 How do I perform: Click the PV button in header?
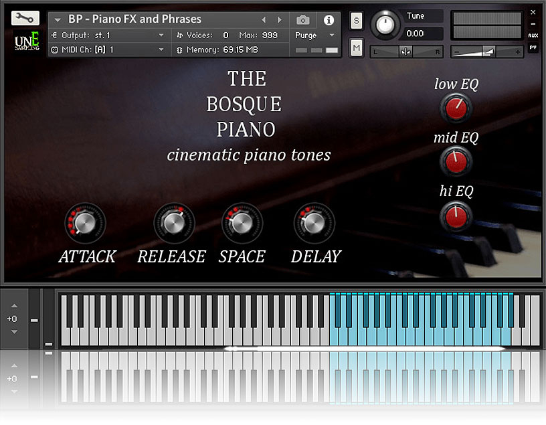tap(533, 48)
